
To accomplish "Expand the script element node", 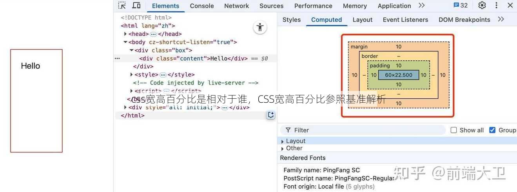I will pos(132,91).
